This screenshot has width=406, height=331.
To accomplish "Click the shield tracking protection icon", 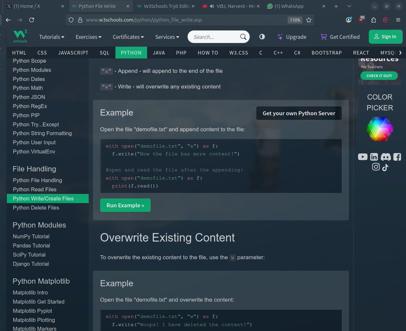I will pos(71,20).
